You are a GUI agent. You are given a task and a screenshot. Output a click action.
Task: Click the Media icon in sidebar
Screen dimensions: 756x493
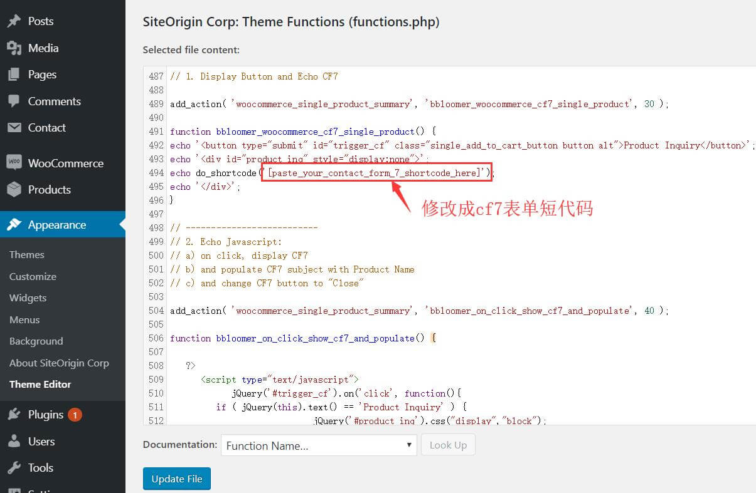pyautogui.click(x=14, y=48)
